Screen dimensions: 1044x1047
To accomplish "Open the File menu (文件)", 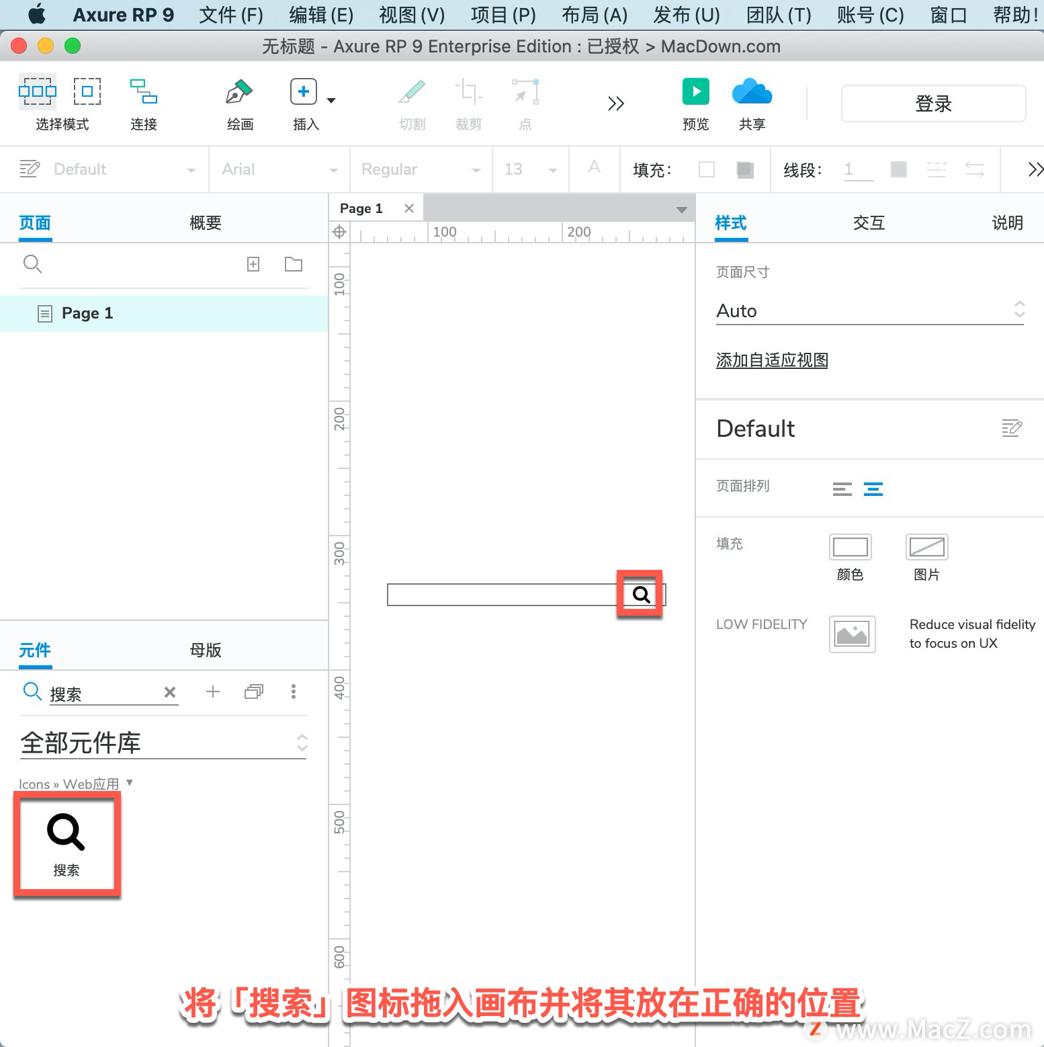I will point(231,15).
